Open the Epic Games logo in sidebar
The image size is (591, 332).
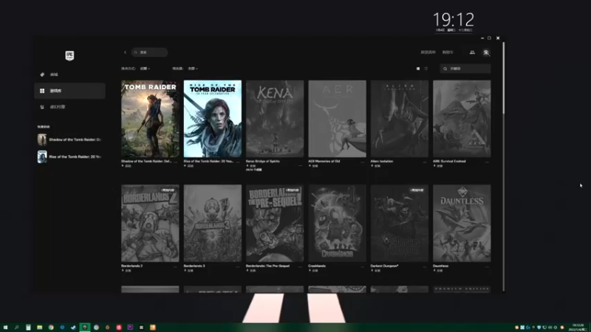69,56
